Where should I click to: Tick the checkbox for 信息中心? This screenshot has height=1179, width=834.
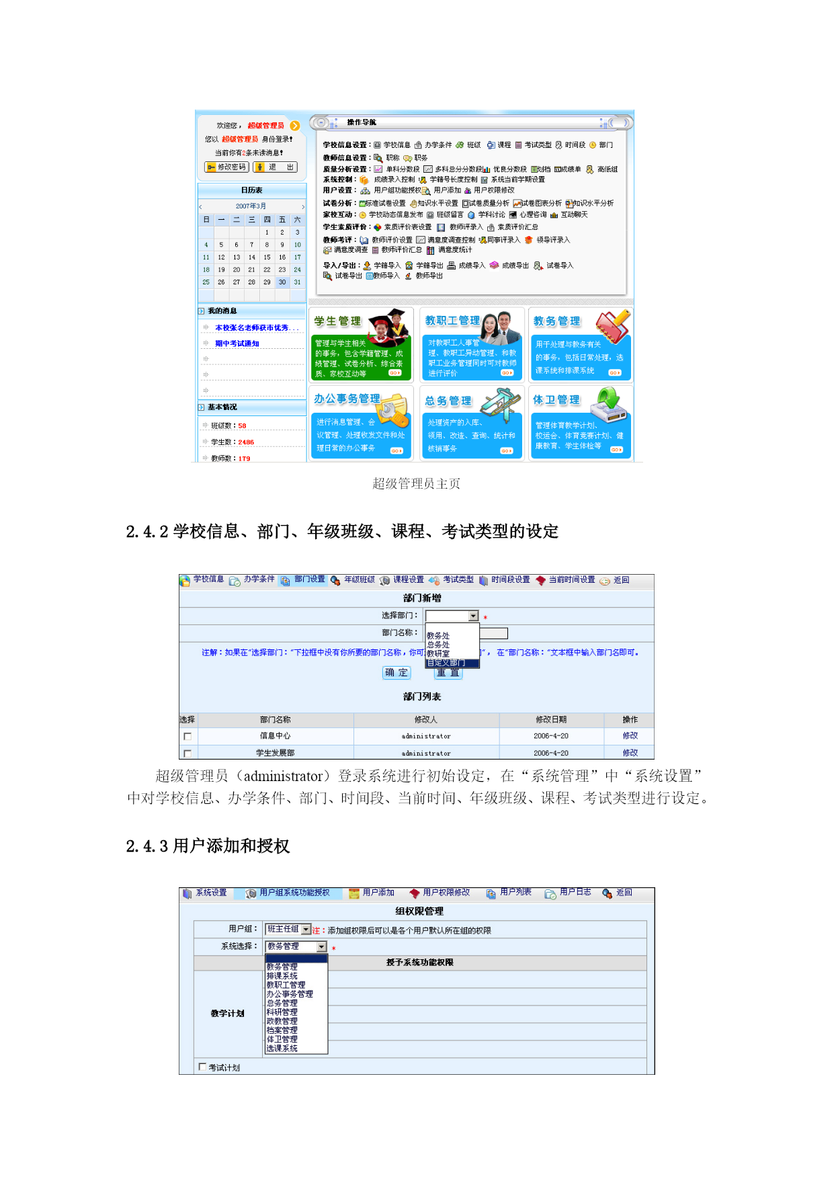(187, 737)
